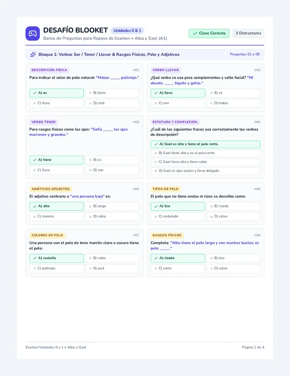The image size is (290, 376).
Task: Choose C) lleva in the Descripción Física card
Action: (56, 103)
